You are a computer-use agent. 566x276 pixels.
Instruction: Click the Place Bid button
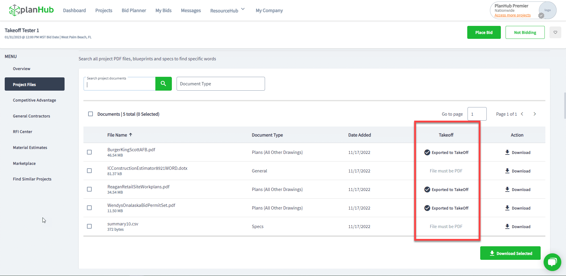click(484, 32)
